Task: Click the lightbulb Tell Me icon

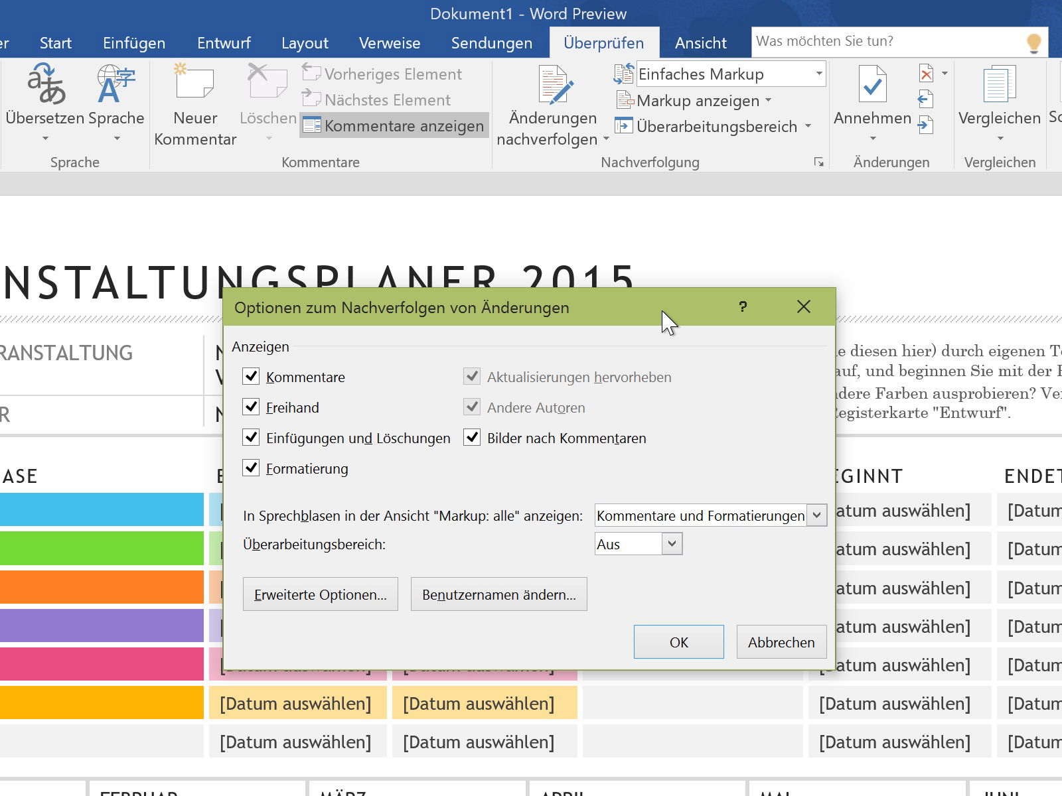Action: tap(1033, 42)
